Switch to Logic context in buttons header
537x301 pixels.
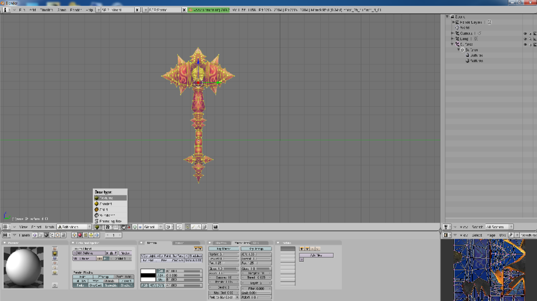(35, 235)
